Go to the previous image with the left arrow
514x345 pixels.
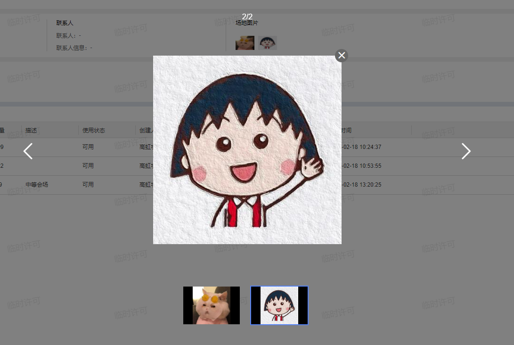pos(28,151)
